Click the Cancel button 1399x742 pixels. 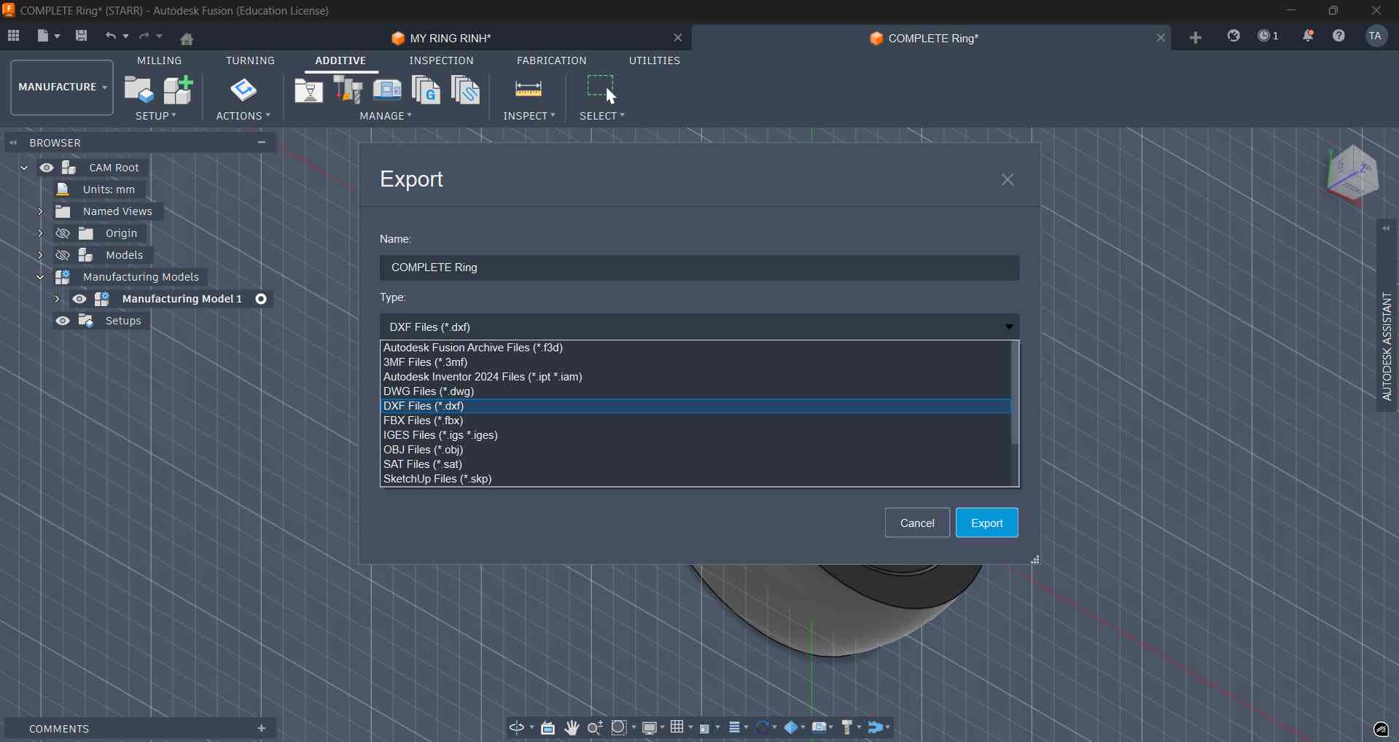click(x=917, y=523)
